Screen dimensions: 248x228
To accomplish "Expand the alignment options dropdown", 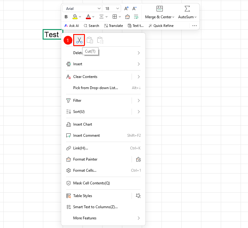I will tap(107, 17).
